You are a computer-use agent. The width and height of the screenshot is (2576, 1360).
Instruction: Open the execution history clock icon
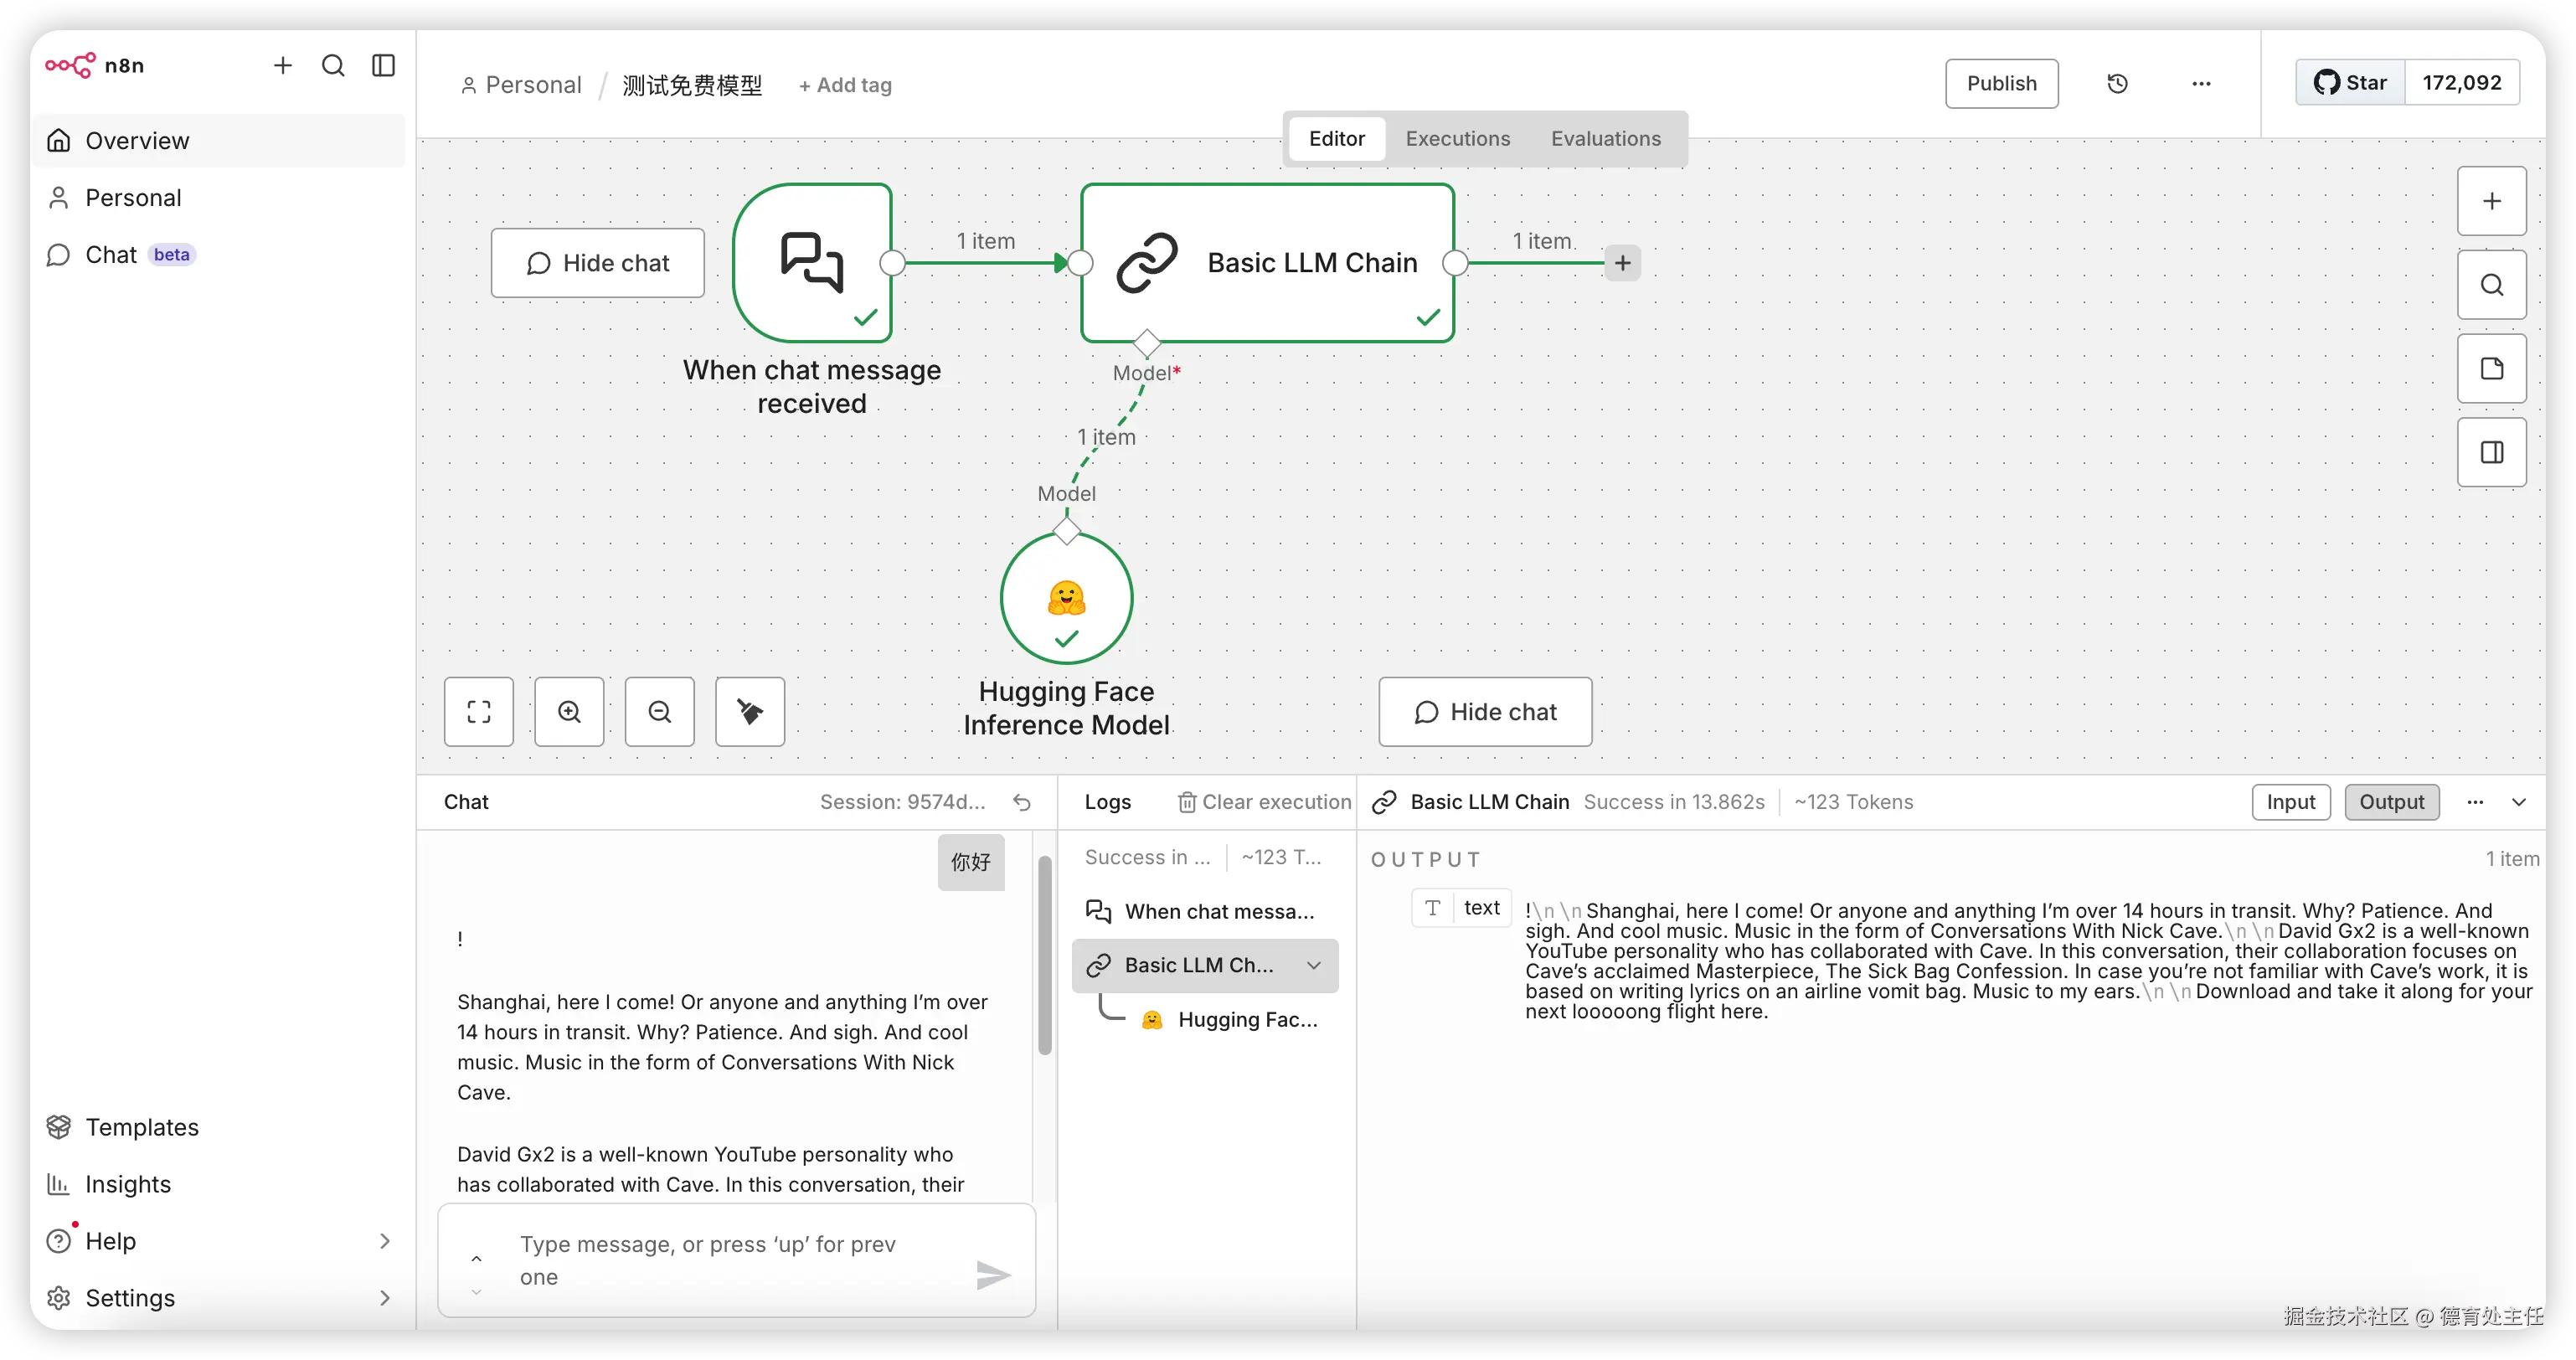click(x=2117, y=84)
